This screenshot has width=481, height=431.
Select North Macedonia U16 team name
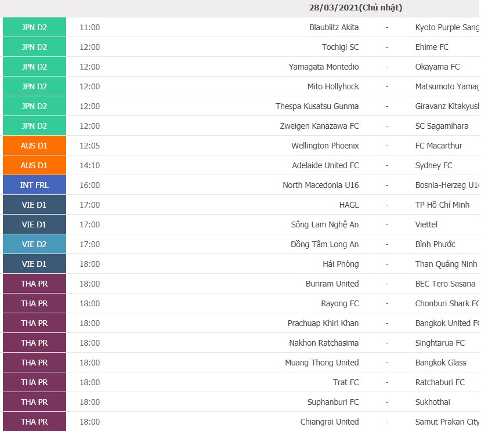[x=320, y=185]
